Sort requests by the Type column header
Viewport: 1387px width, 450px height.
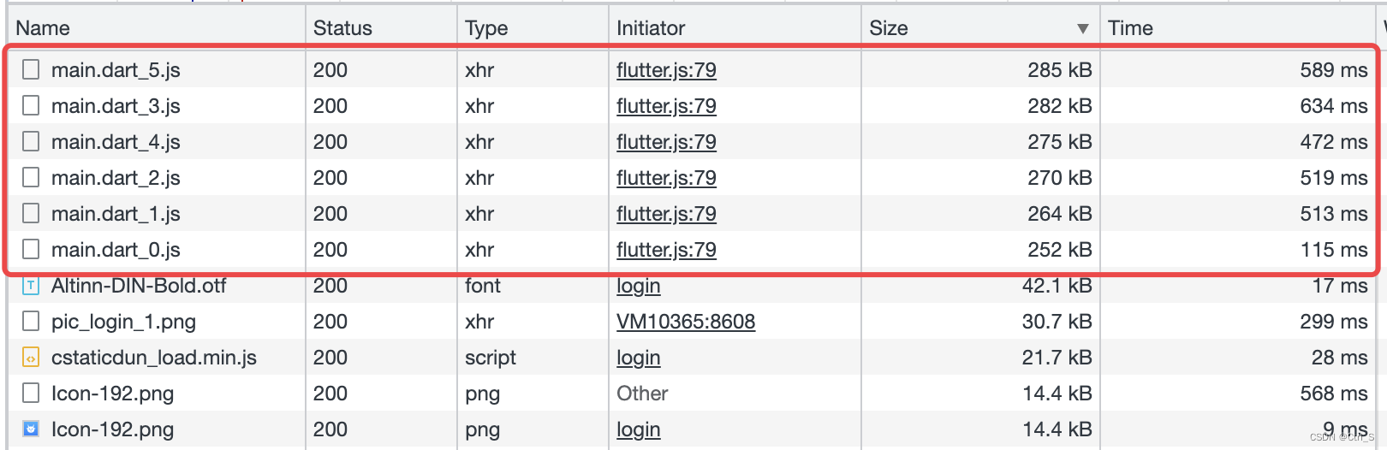click(x=486, y=28)
